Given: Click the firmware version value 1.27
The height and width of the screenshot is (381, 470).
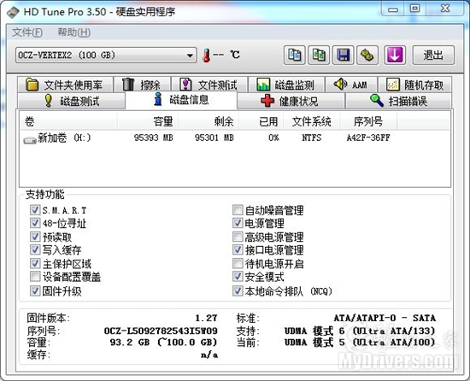Looking at the screenshot, I should [x=206, y=318].
